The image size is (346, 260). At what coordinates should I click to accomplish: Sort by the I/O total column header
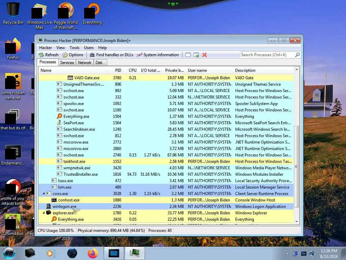coord(151,70)
